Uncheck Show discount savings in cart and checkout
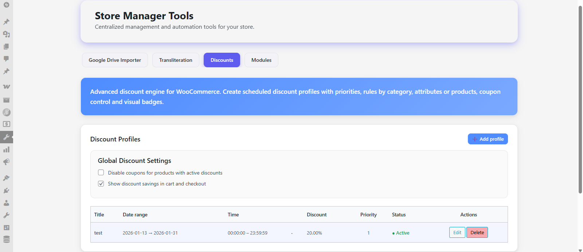The height and width of the screenshot is (252, 583). coord(101,184)
